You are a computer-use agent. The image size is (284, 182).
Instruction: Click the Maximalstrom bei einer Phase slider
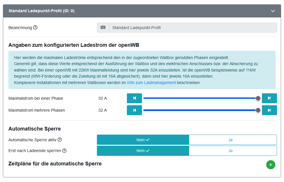coord(201,98)
